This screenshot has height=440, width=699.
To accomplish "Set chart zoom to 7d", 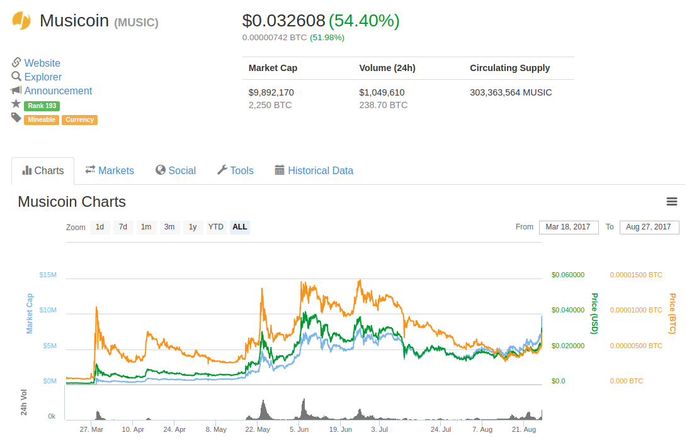I will tap(123, 227).
